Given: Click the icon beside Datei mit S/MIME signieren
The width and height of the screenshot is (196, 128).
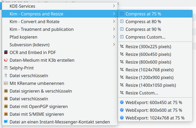Looking at the screenshot, I should [6, 114].
